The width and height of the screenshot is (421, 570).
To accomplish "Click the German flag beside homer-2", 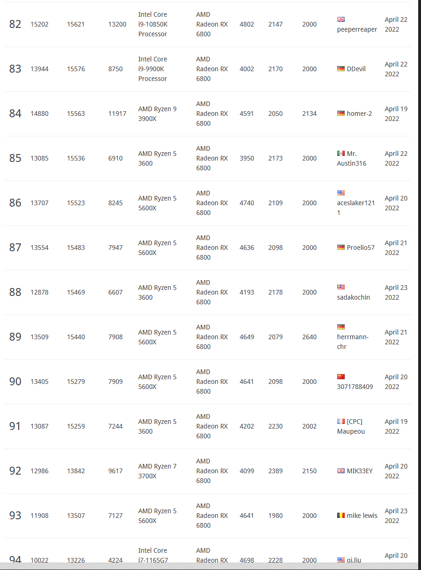I will coord(341,114).
